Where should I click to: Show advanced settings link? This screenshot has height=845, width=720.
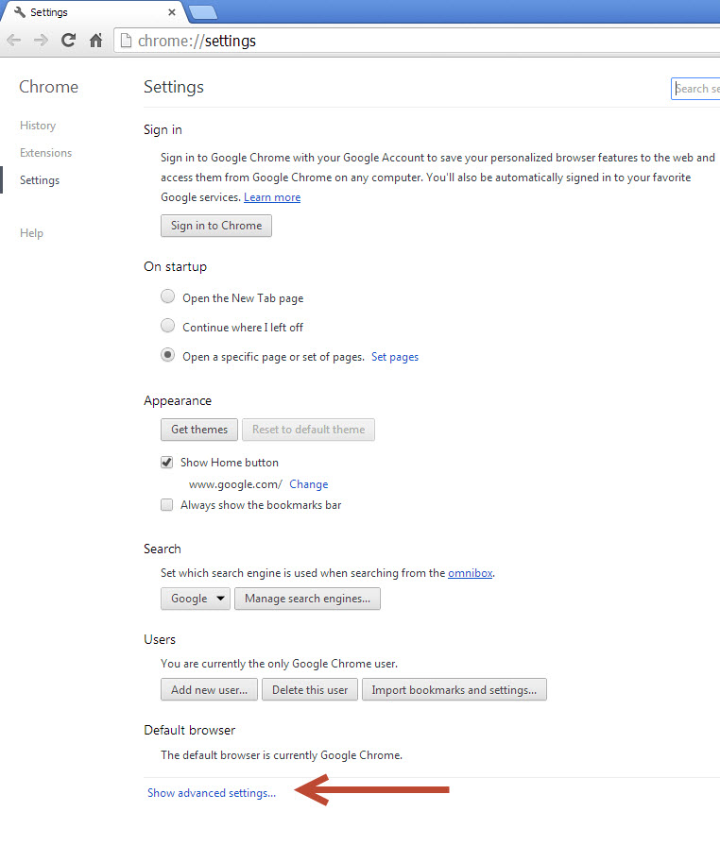(x=212, y=793)
